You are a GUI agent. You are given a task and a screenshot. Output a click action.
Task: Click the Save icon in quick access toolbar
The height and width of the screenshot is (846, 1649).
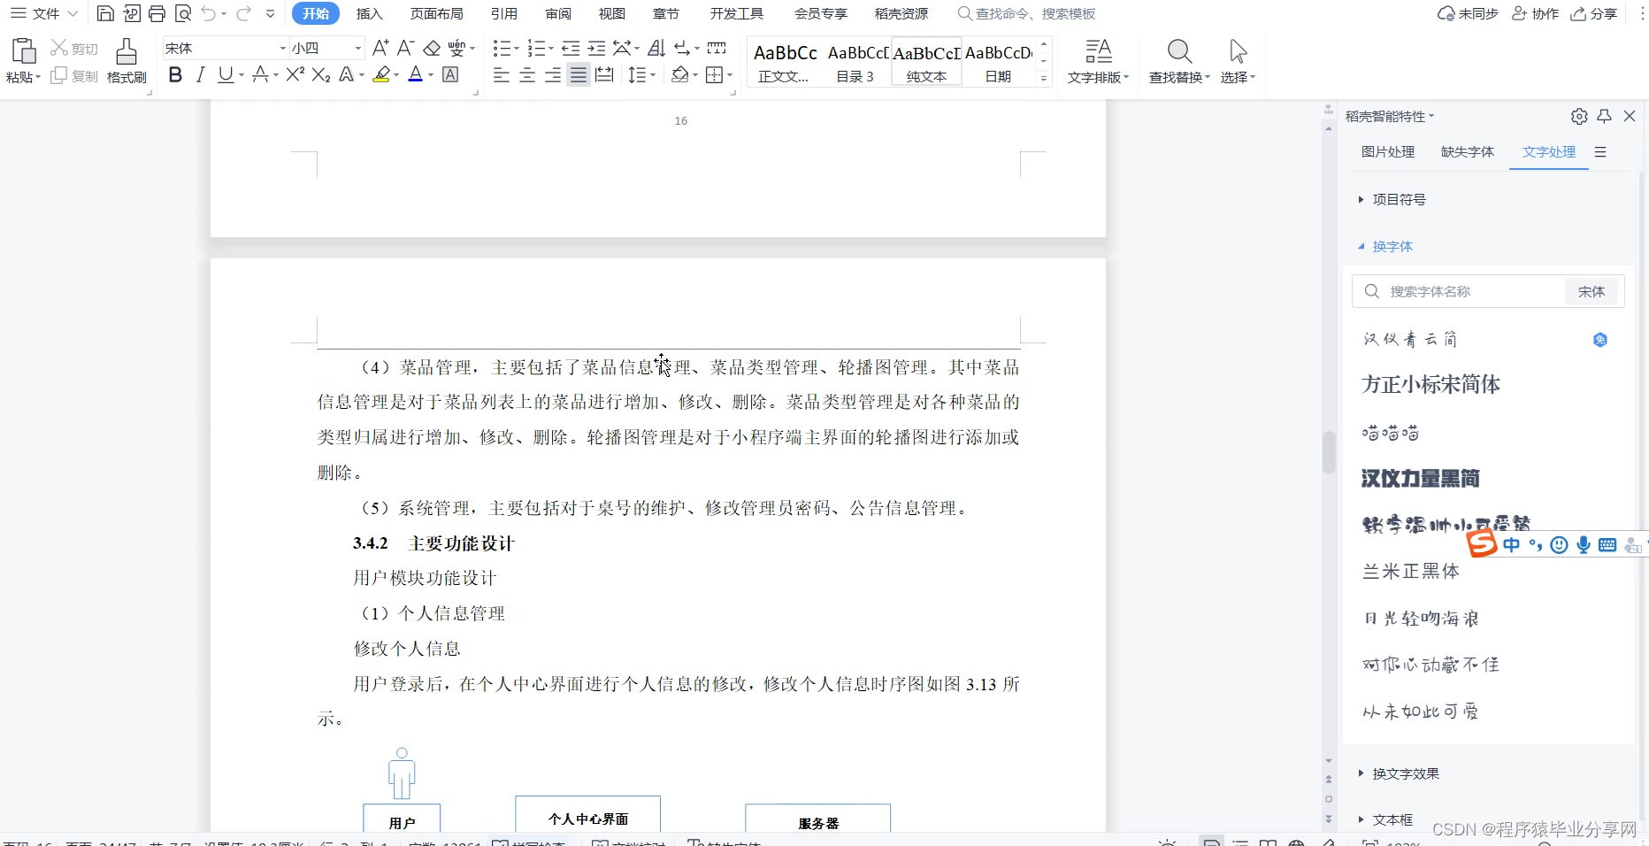pyautogui.click(x=104, y=13)
